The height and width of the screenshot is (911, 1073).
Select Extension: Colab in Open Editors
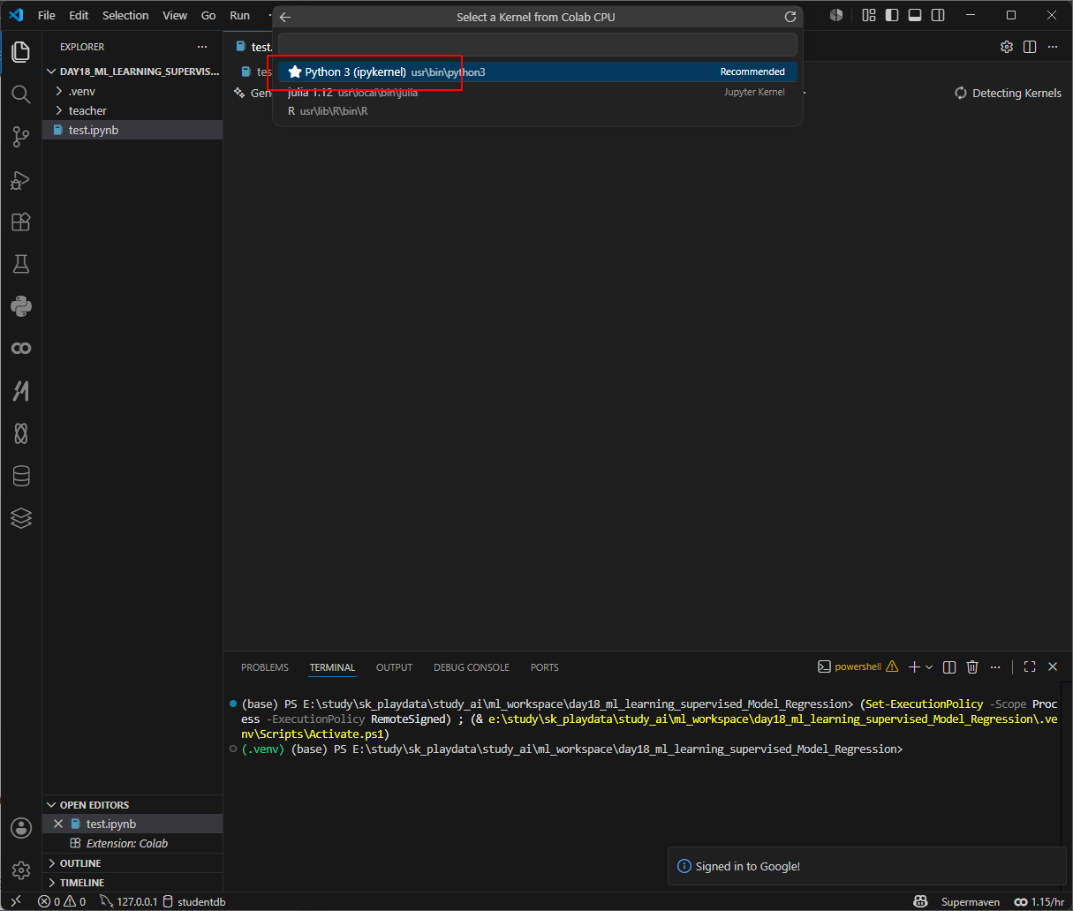pos(132,843)
